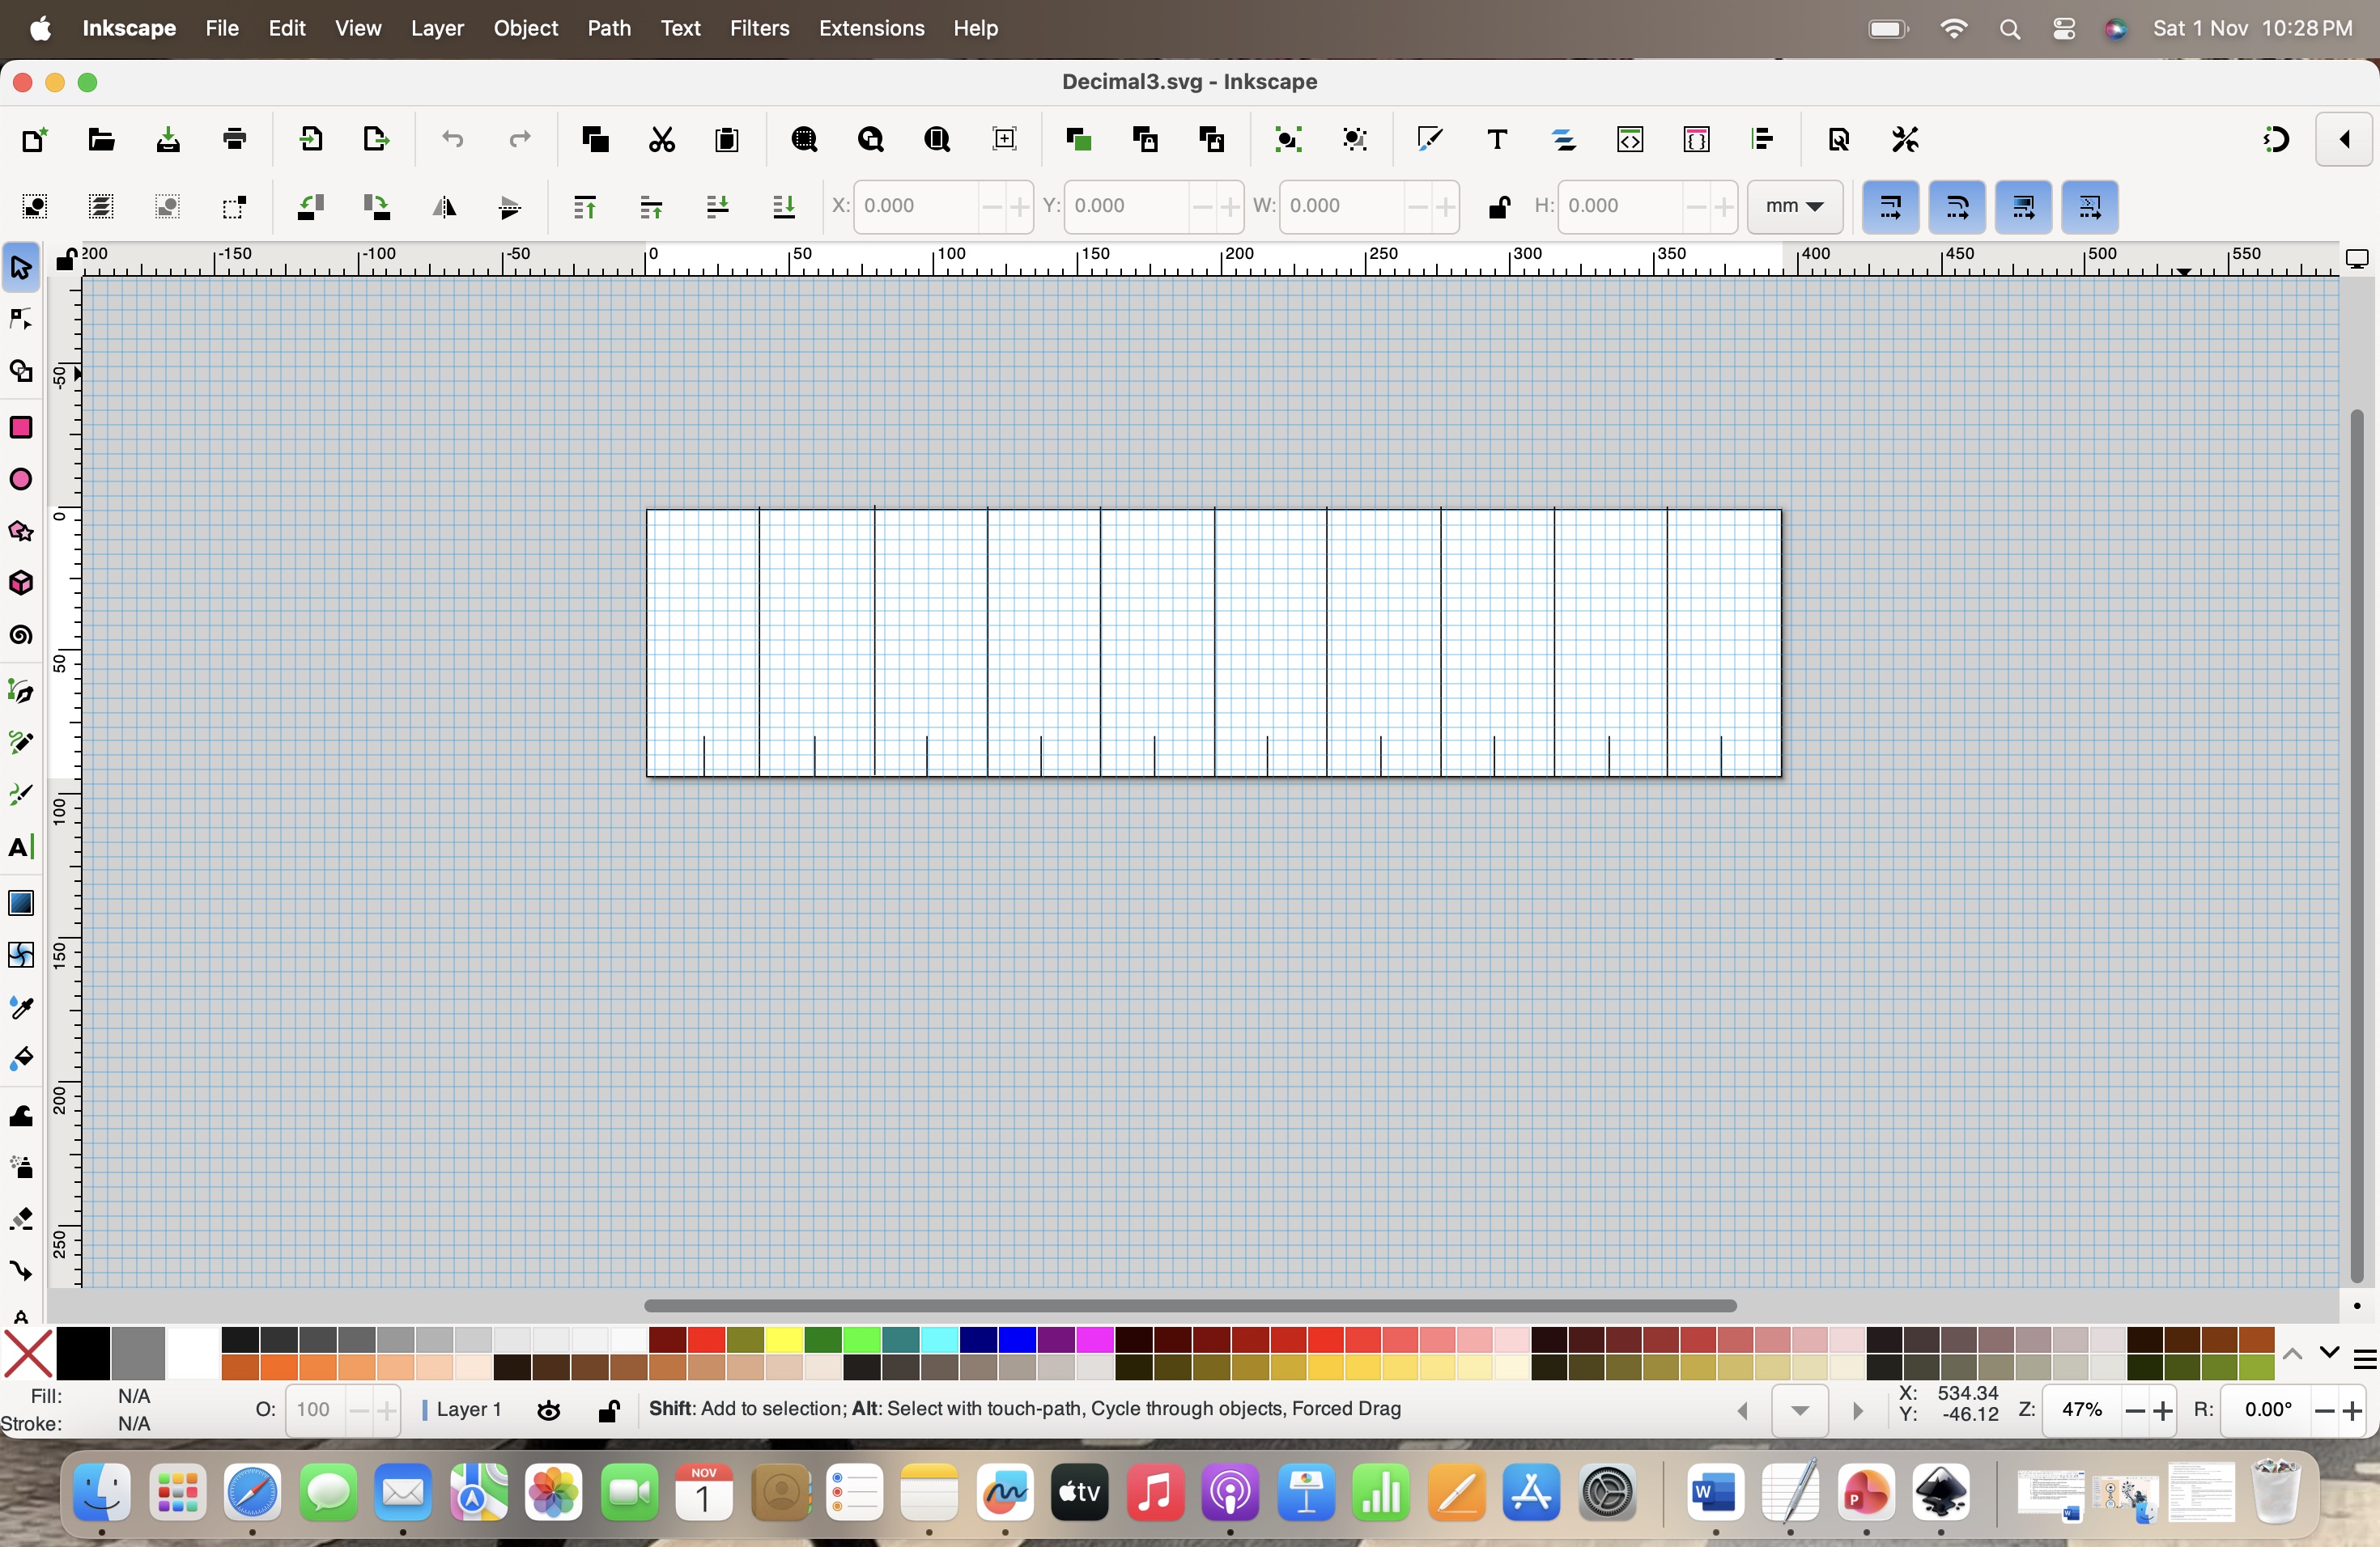Increase zoom with plus button
Screen dimensions: 2380x1547
pos(2163,1410)
